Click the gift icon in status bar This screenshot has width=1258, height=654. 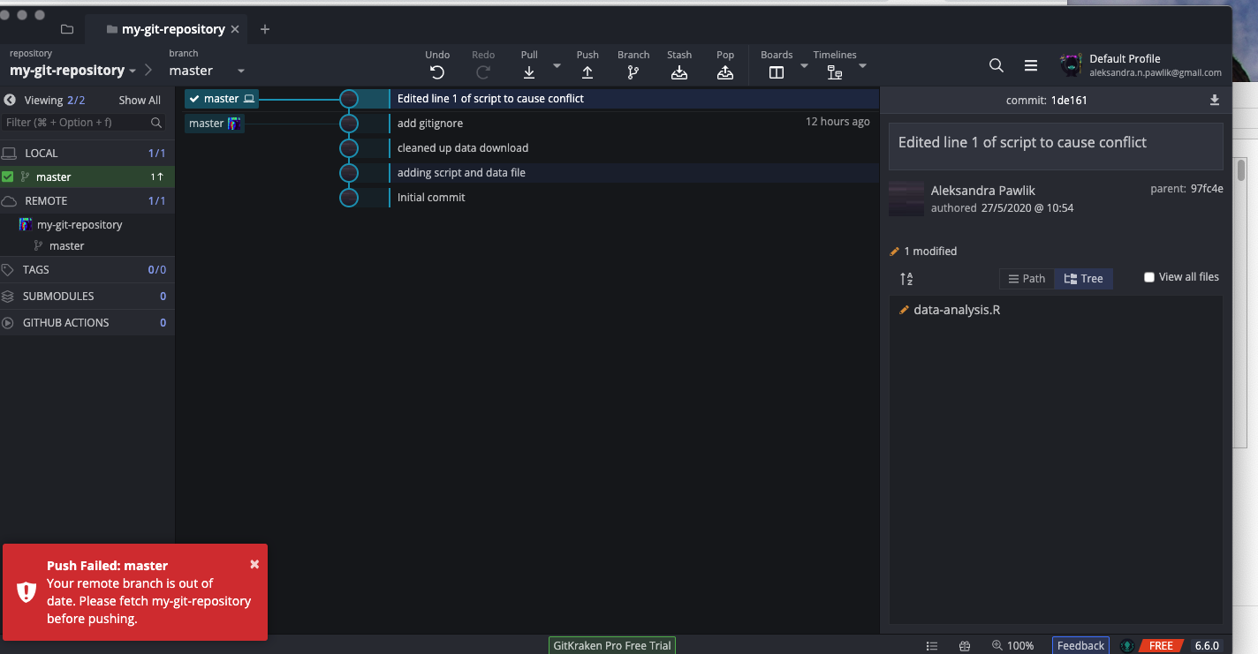[966, 646]
